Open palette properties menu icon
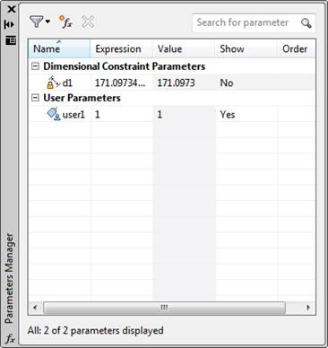Image resolution: width=328 pixels, height=348 pixels. (x=11, y=40)
